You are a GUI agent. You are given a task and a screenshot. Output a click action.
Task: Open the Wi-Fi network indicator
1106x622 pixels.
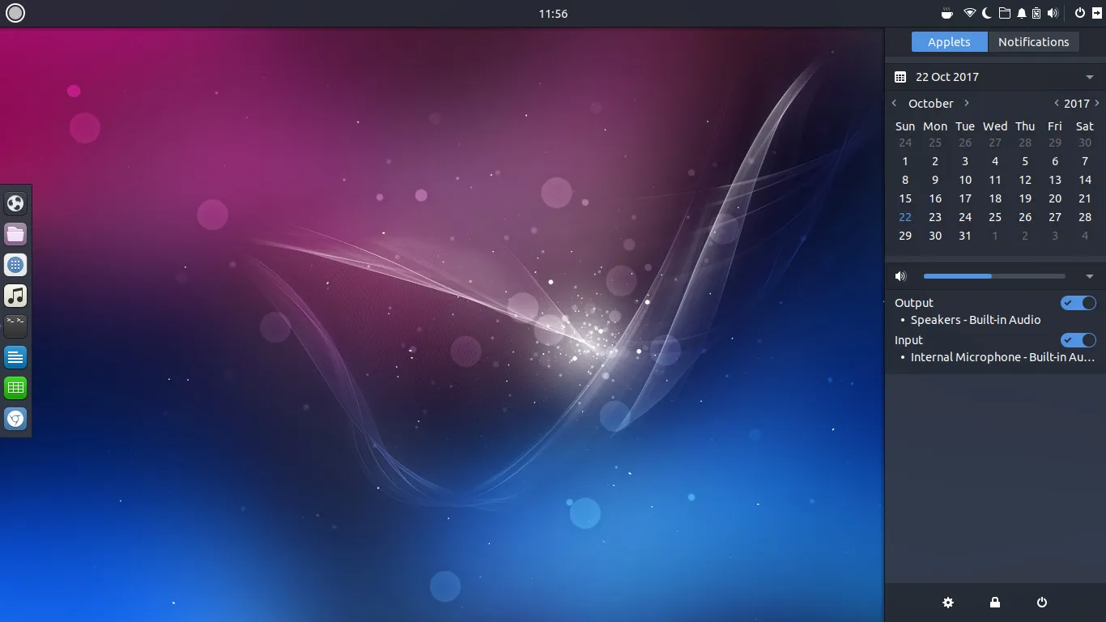pos(970,13)
